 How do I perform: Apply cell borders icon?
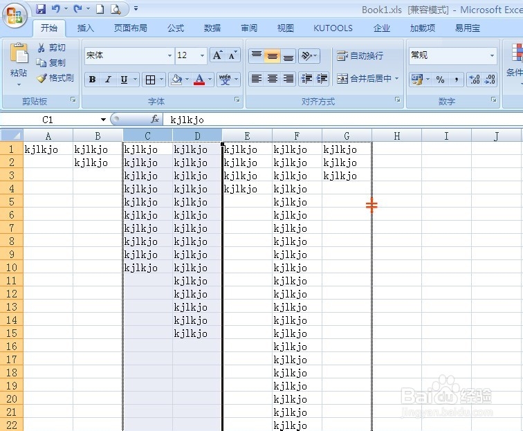coord(150,80)
